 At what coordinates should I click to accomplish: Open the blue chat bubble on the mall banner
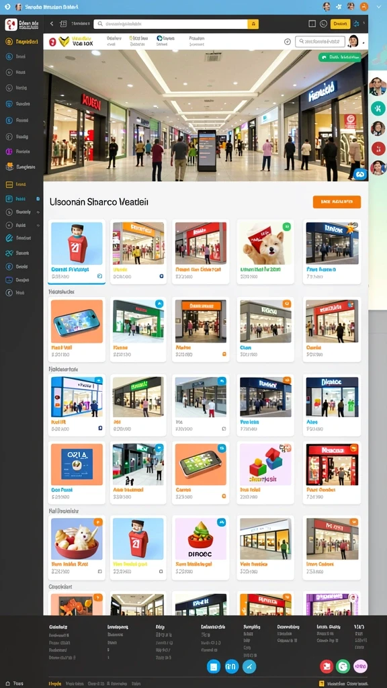pos(360,174)
